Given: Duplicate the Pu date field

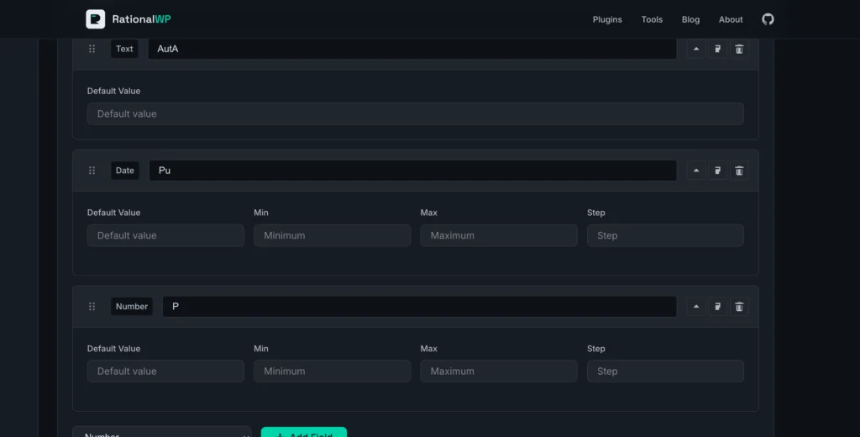Looking at the screenshot, I should [717, 171].
